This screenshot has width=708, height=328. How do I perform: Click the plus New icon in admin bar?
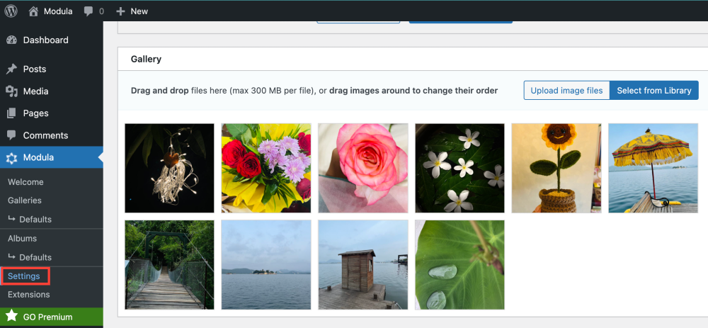[120, 12]
